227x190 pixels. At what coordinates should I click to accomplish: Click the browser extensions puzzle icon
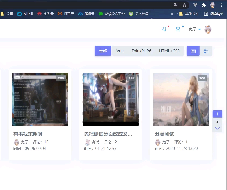pos(204,5)
